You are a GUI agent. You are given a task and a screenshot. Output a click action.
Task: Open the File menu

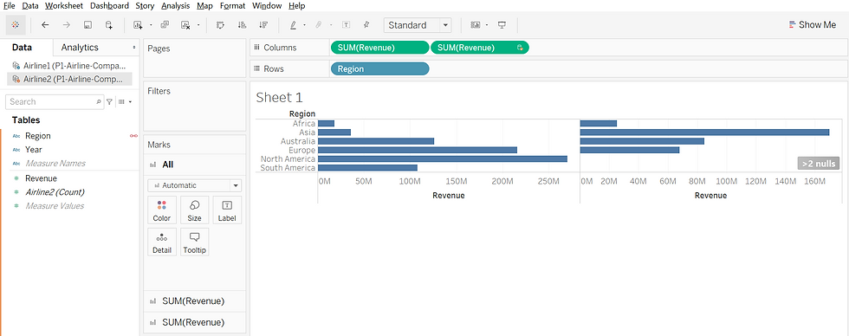(10, 6)
